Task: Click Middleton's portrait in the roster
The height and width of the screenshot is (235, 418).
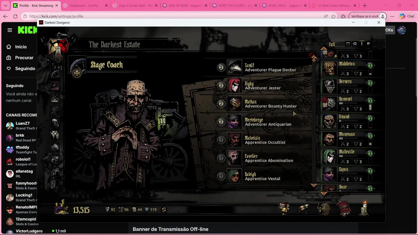Action: (x=330, y=69)
